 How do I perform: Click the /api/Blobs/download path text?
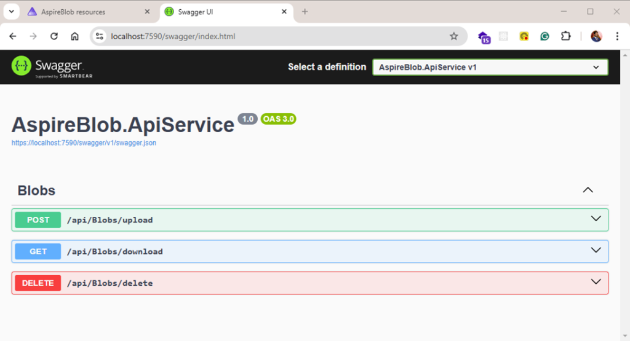[x=115, y=251]
